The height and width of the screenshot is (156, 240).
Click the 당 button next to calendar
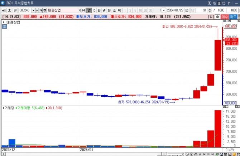pos(193,10)
